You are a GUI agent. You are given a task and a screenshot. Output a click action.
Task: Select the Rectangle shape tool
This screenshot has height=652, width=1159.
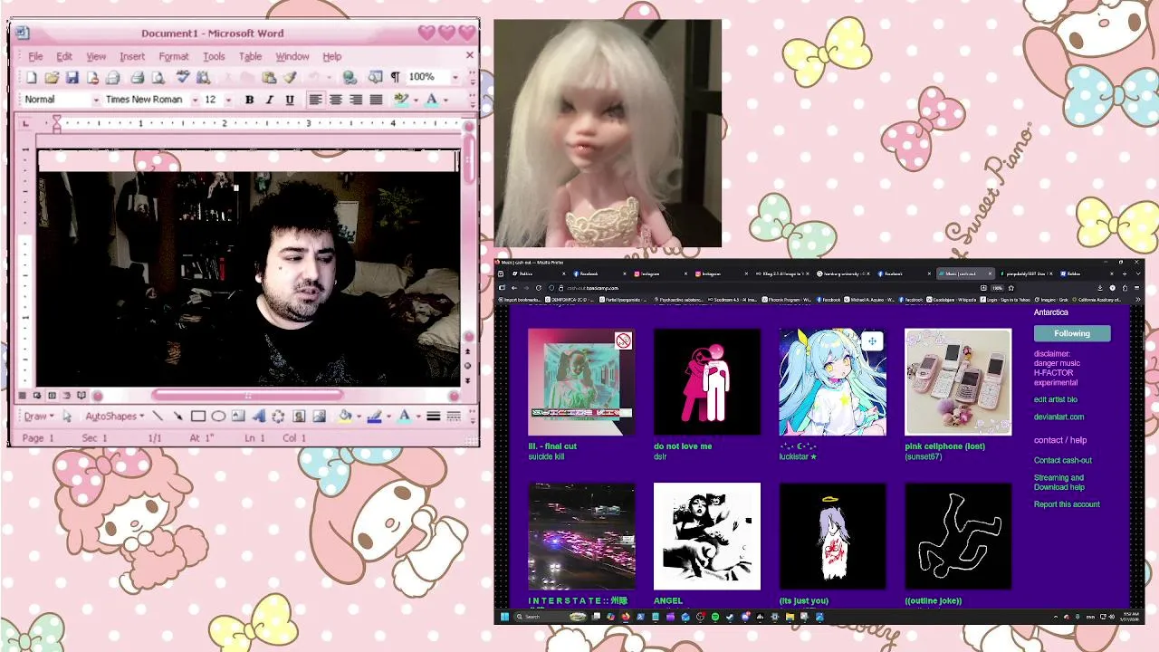[198, 417]
